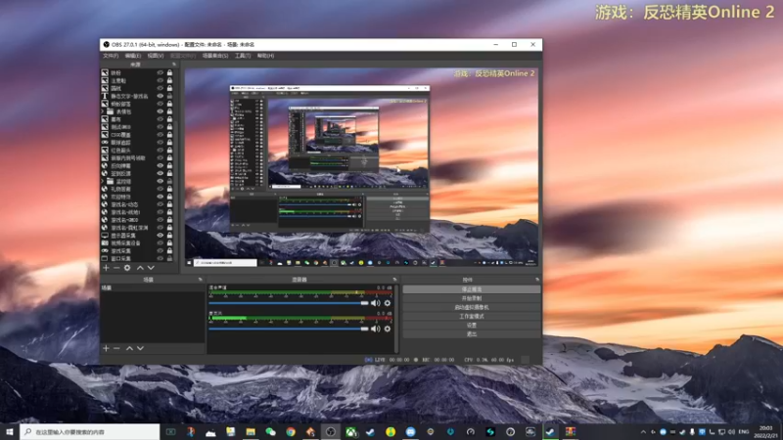Screen dimensions: 783x440
Task: Open the 场景集合(S) menu
Action: 215,56
